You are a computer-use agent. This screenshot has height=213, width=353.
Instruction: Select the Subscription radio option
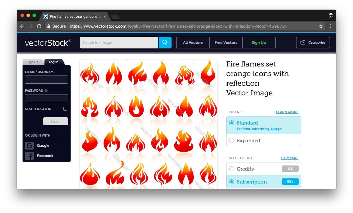click(x=232, y=182)
